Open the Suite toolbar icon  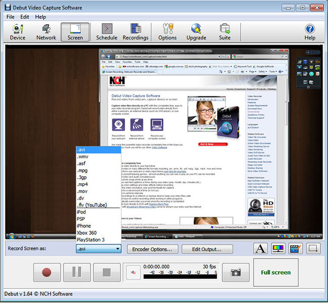coord(224,31)
